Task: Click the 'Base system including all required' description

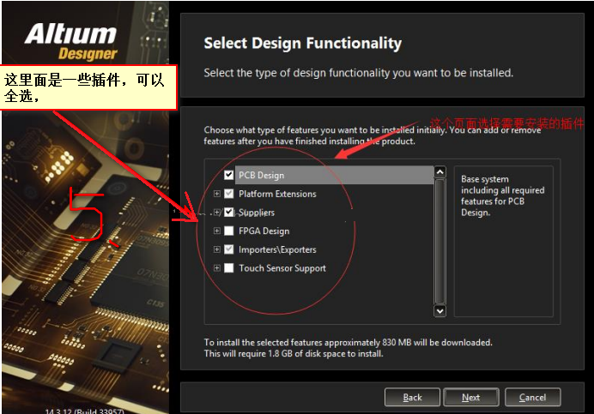Action: (502, 195)
